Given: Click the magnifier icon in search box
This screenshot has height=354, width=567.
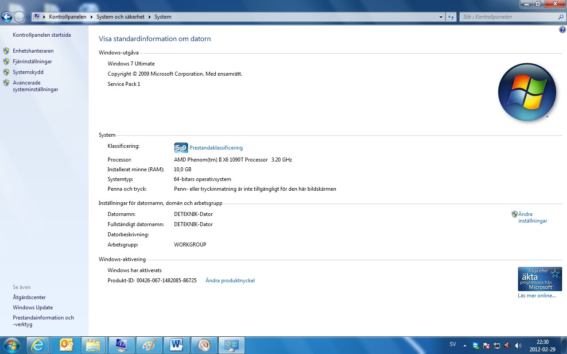Looking at the screenshot, I should [561, 17].
